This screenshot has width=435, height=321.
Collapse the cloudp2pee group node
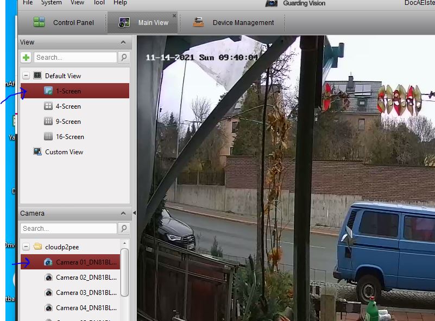coord(26,247)
